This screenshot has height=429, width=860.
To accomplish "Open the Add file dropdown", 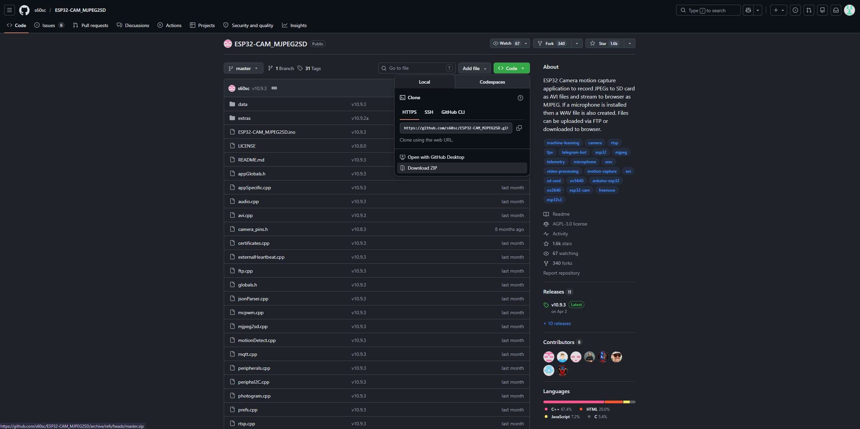I will [x=474, y=68].
